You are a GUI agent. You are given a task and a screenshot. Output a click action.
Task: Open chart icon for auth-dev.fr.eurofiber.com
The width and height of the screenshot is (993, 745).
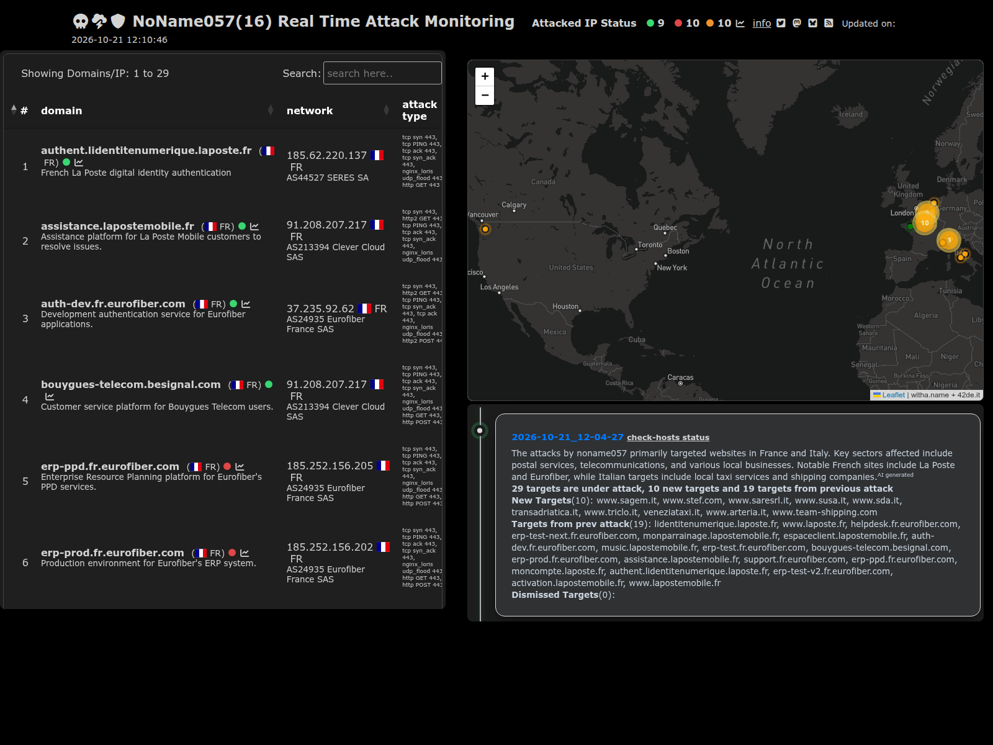tap(246, 304)
